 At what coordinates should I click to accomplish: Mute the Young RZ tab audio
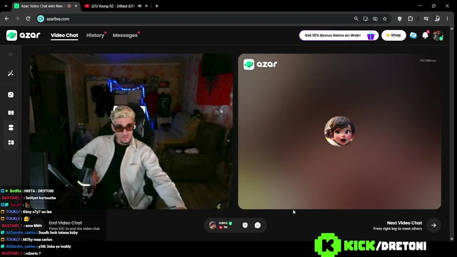(140, 6)
